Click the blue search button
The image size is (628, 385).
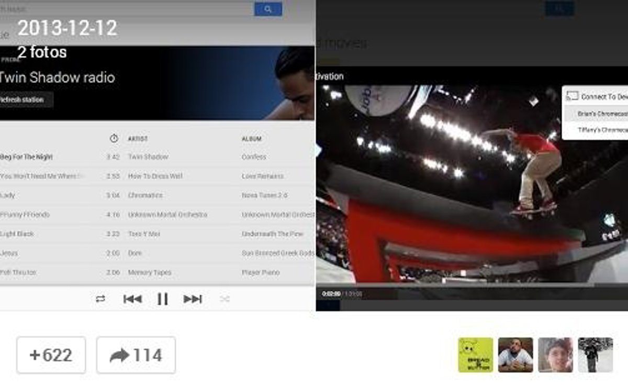point(268,9)
